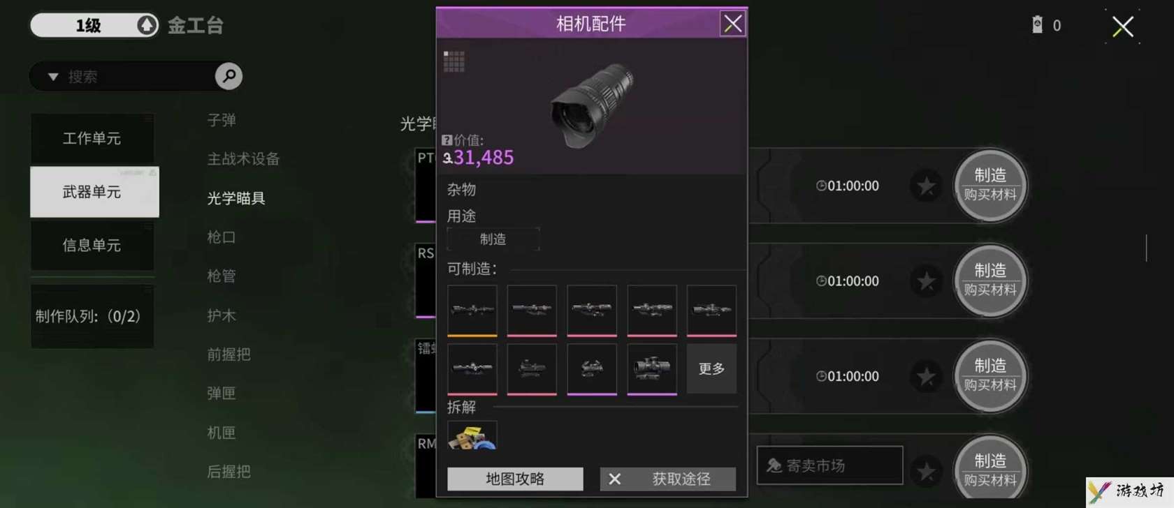
Task: Click the level upgrade arrow icon
Action: 146,25
